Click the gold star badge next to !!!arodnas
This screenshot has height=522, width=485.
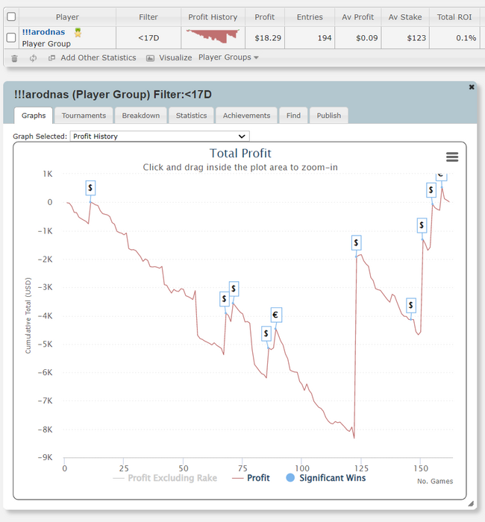pos(78,33)
